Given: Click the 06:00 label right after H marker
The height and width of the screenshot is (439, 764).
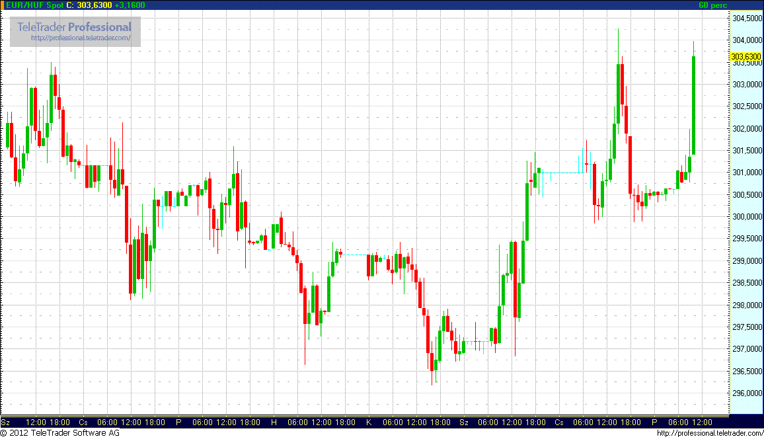Looking at the screenshot, I should [297, 422].
